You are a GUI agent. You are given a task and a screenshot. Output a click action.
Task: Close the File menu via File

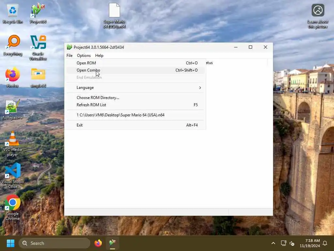(x=69, y=56)
